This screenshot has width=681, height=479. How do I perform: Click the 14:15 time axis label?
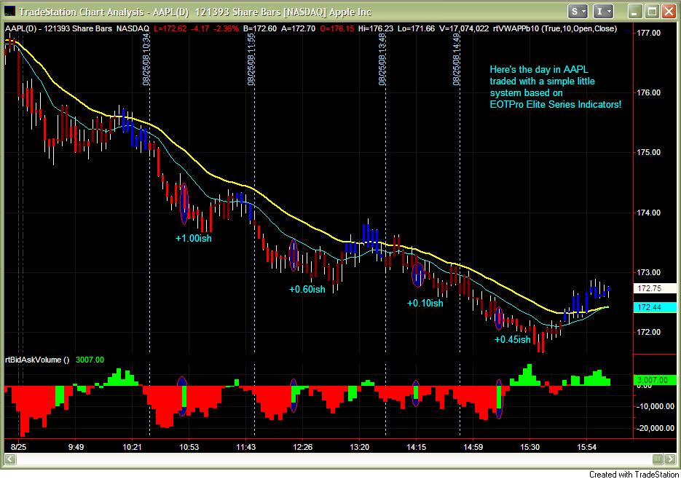tap(416, 447)
